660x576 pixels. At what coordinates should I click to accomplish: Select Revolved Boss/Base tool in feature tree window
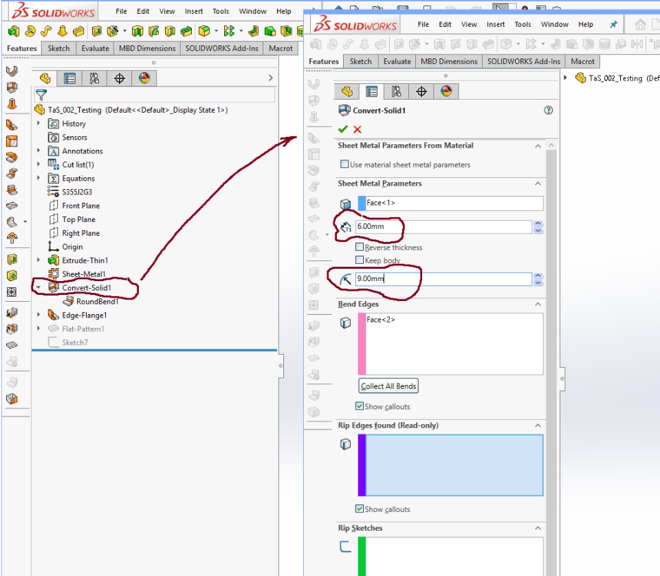[x=30, y=31]
